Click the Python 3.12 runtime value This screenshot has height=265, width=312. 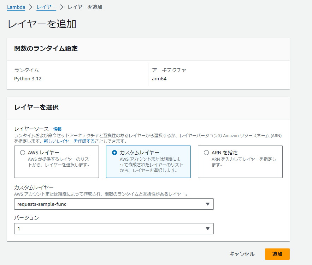pos(28,79)
